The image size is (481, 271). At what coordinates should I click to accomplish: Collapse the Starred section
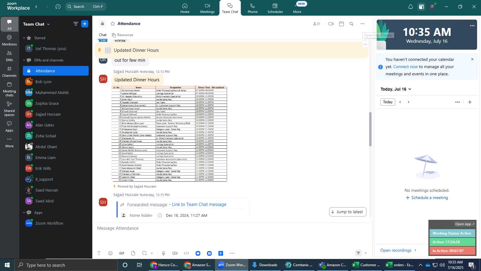pyautogui.click(x=24, y=38)
